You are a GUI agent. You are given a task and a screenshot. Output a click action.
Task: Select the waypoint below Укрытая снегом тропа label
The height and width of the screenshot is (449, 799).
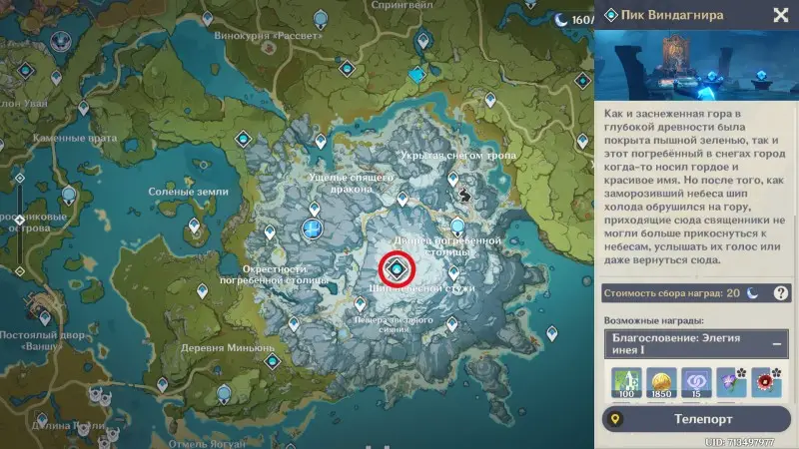[x=453, y=179]
